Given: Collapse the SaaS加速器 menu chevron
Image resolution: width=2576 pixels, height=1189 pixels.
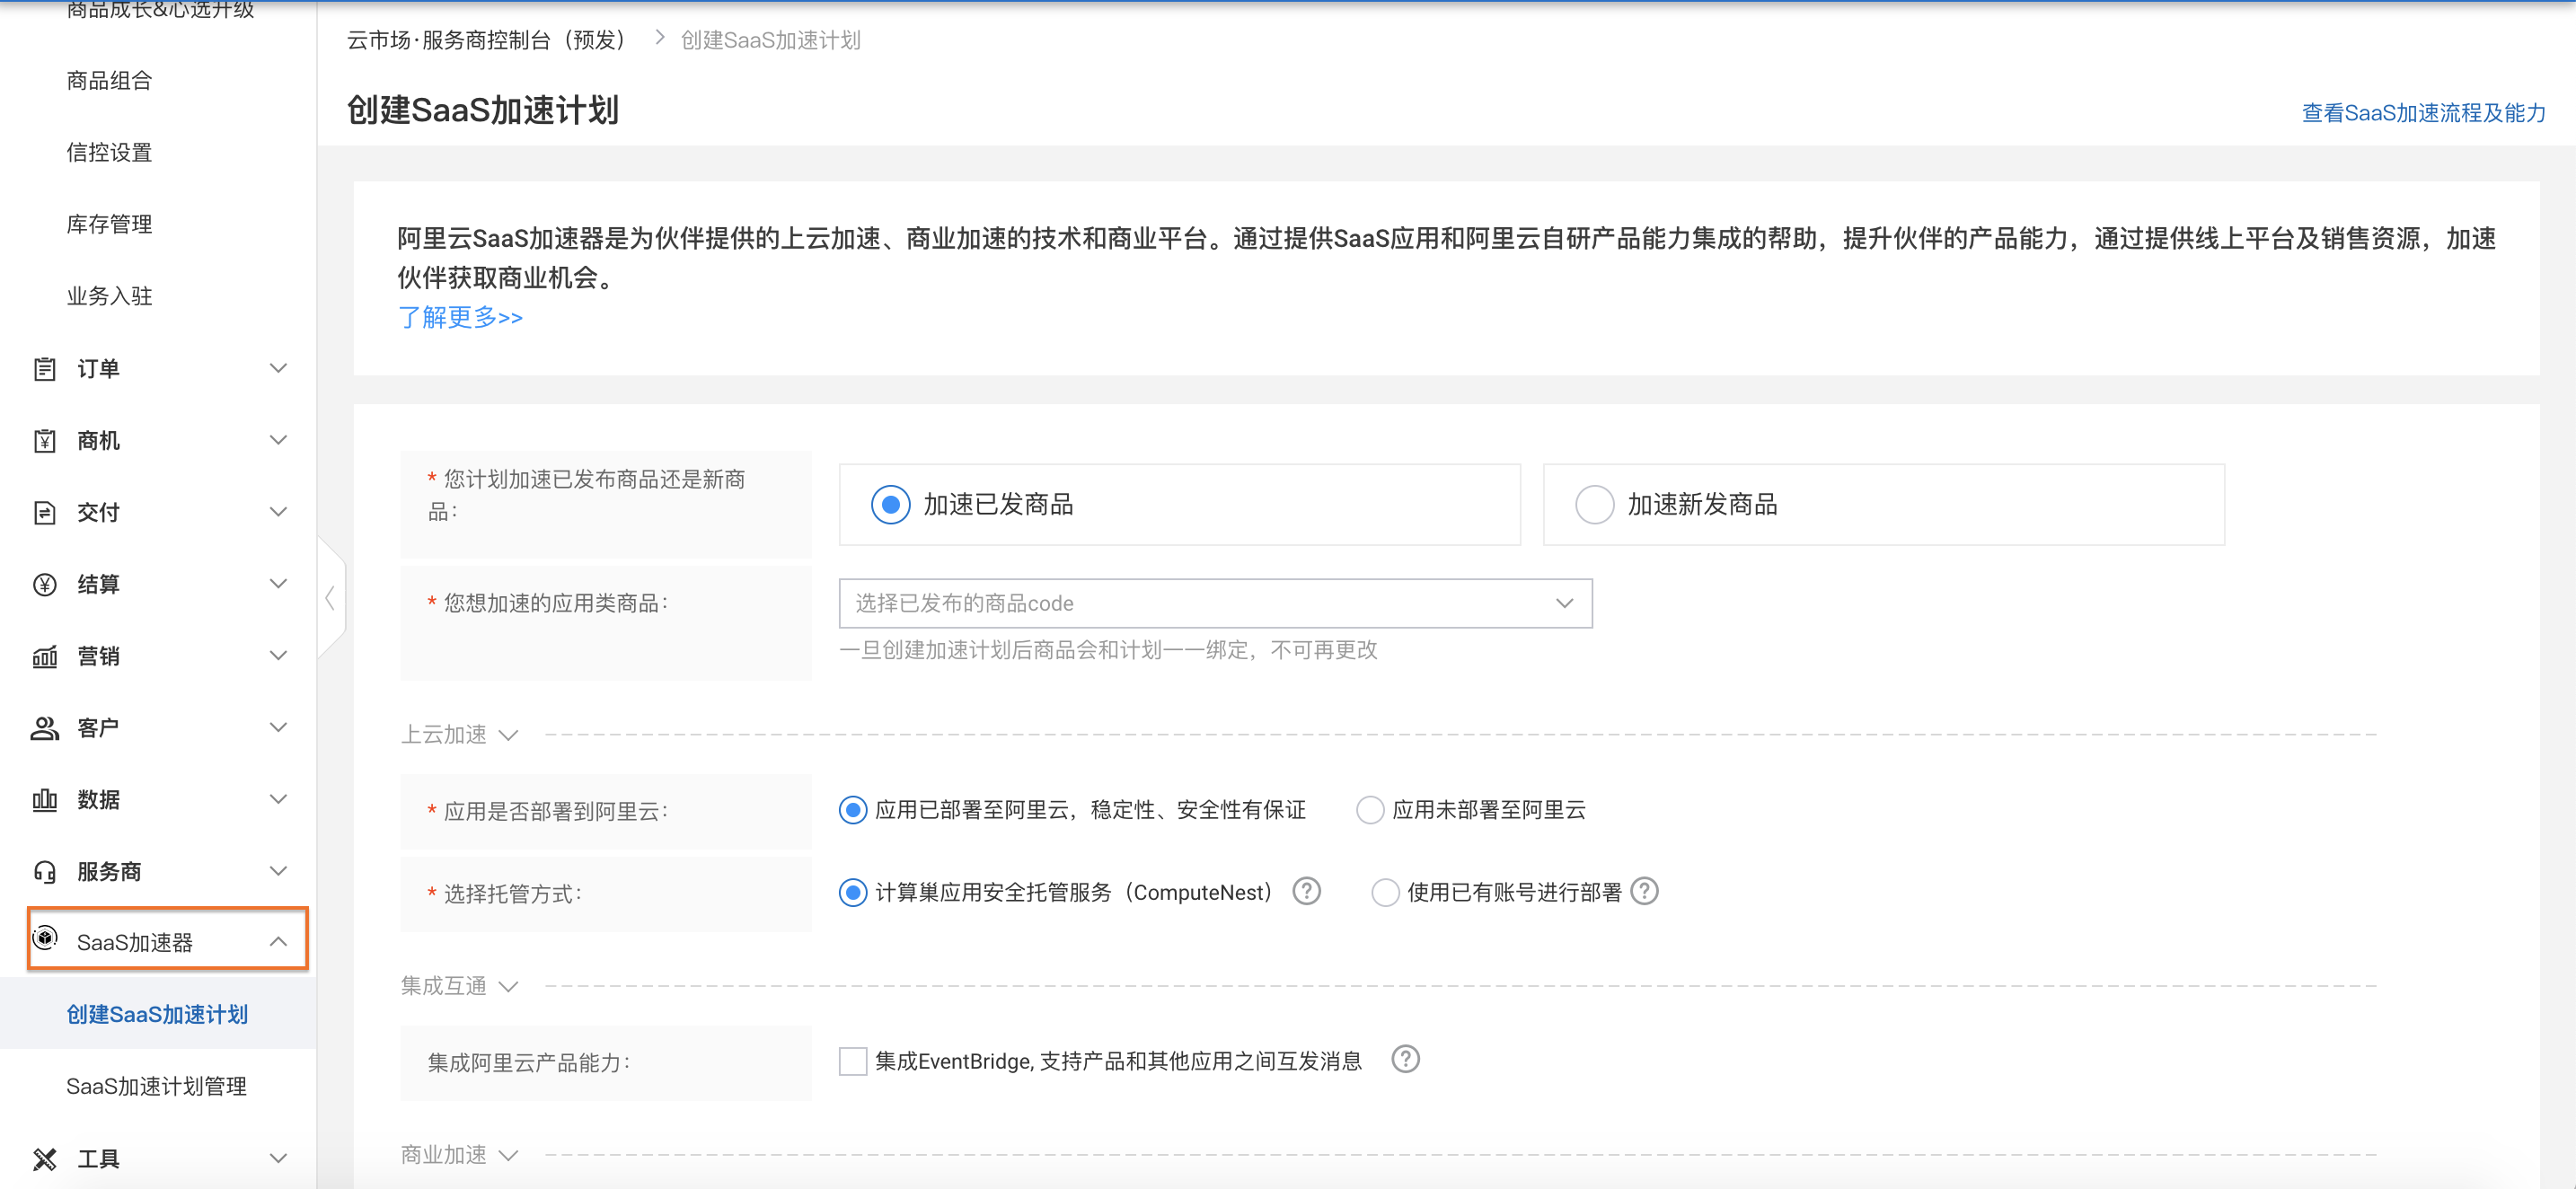Looking at the screenshot, I should [279, 942].
